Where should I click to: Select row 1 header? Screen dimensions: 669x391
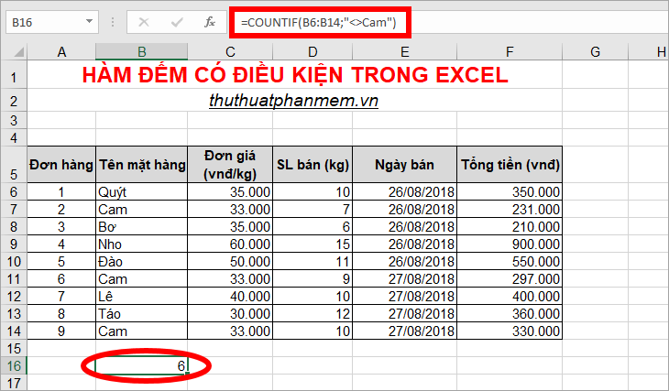coord(14,74)
